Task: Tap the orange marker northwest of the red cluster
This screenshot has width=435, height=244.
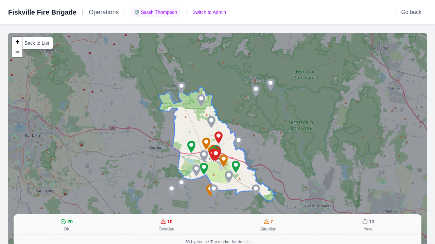Action: tap(206, 143)
